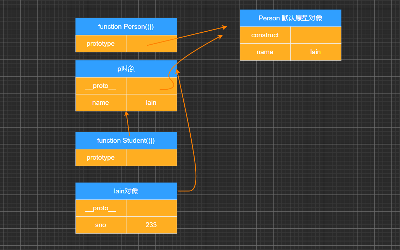
Task: Select the 'p对象' table header
Action: [126, 69]
